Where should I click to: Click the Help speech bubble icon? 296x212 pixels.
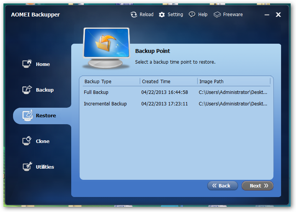tap(192, 15)
